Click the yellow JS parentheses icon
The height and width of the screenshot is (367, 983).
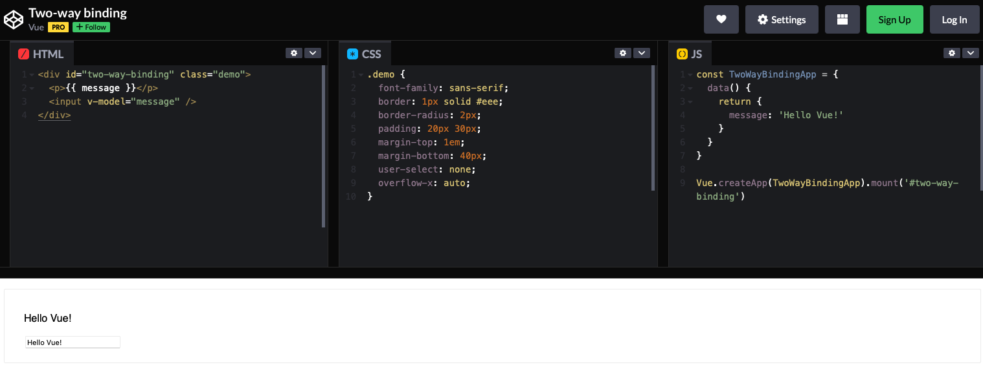point(682,54)
